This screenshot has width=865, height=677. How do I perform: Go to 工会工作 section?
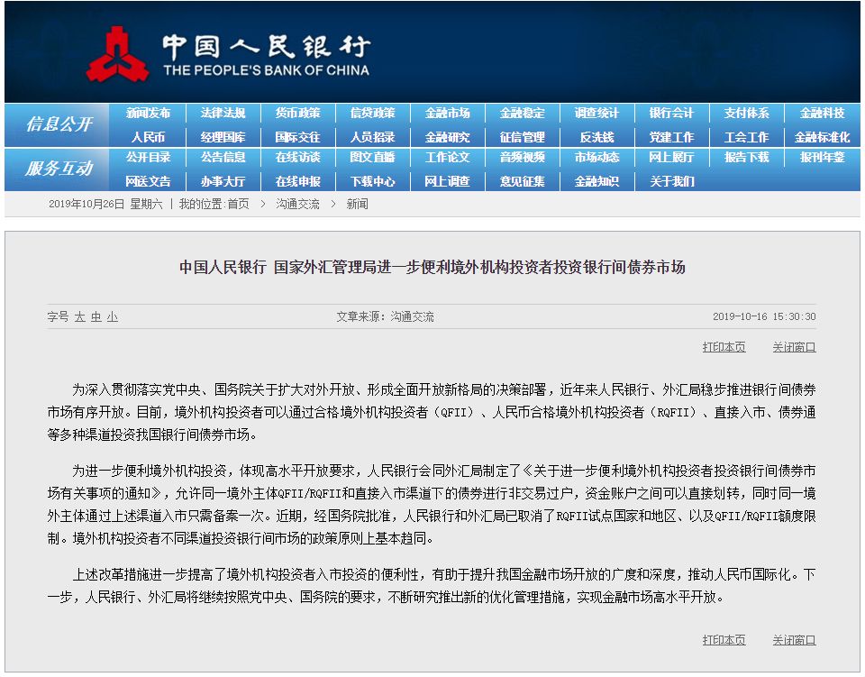coord(746,137)
